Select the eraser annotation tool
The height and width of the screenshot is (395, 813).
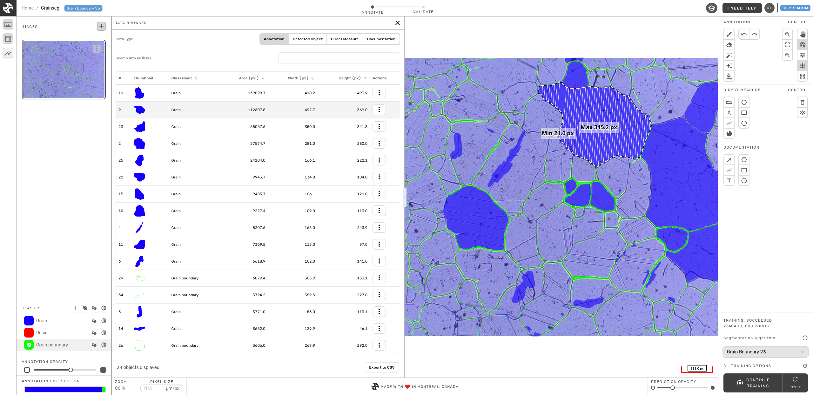click(729, 45)
